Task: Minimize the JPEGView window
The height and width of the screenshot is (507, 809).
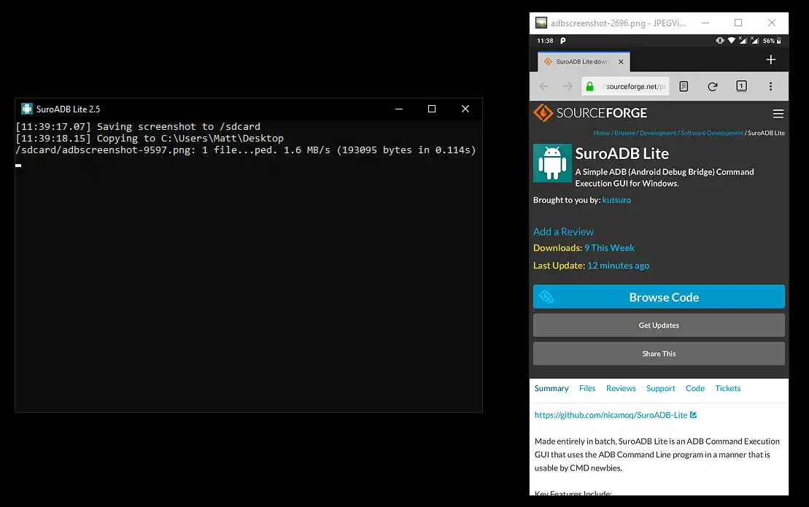Action: (x=705, y=23)
